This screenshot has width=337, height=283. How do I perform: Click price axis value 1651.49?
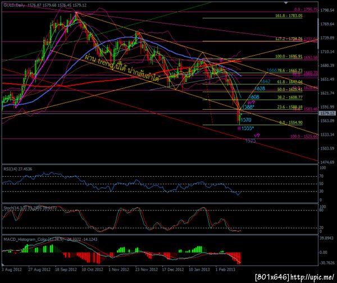click(x=327, y=79)
